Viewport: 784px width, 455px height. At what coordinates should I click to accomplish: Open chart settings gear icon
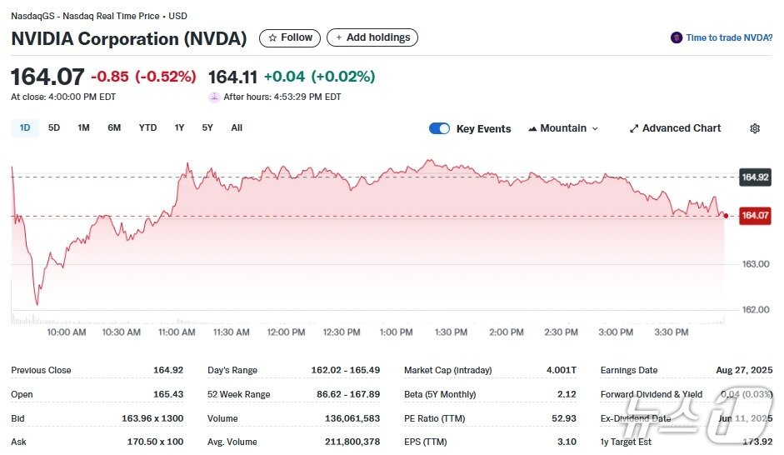pos(755,128)
